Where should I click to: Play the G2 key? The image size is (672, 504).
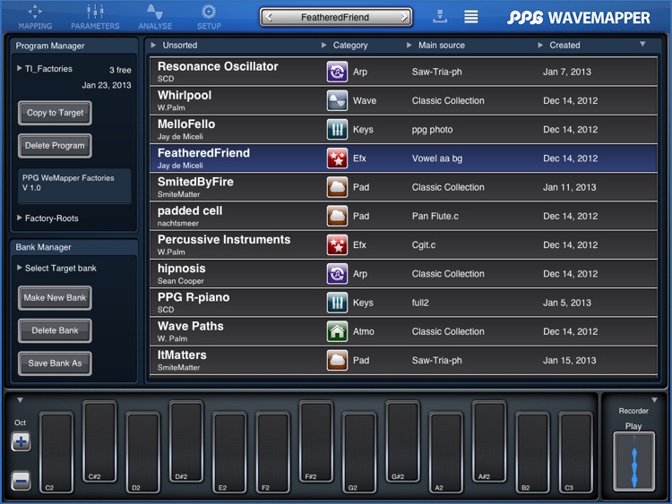(359, 452)
